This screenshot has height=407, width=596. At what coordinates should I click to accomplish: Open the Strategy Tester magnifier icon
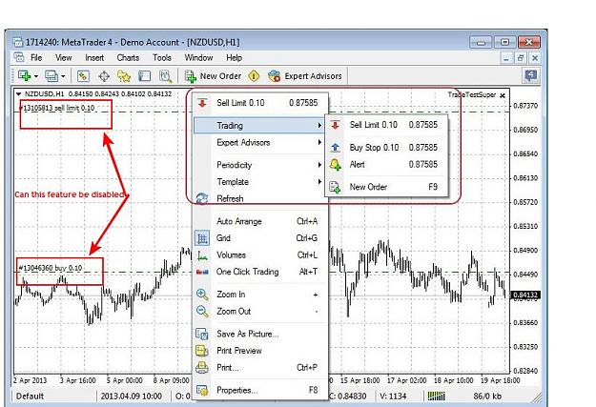(165, 76)
